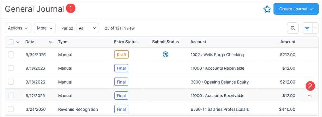Open the search magnifier icon

293,28
